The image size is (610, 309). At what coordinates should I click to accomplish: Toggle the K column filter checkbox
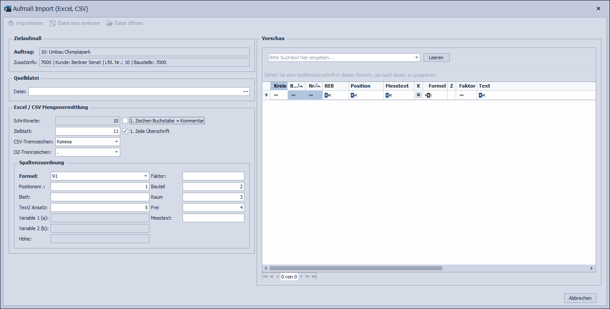point(418,95)
